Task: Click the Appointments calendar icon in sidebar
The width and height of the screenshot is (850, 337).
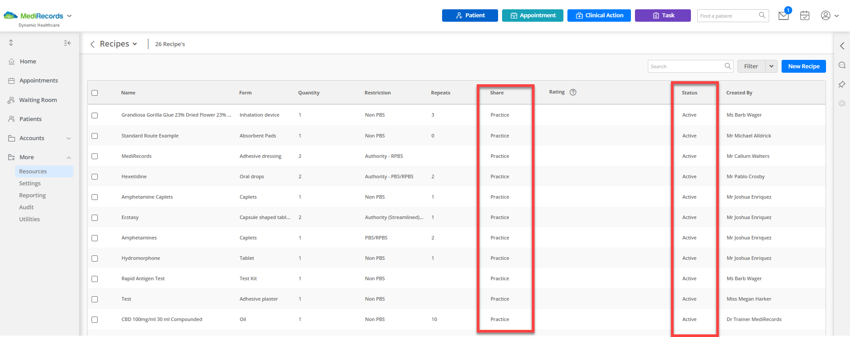Action: coord(12,81)
